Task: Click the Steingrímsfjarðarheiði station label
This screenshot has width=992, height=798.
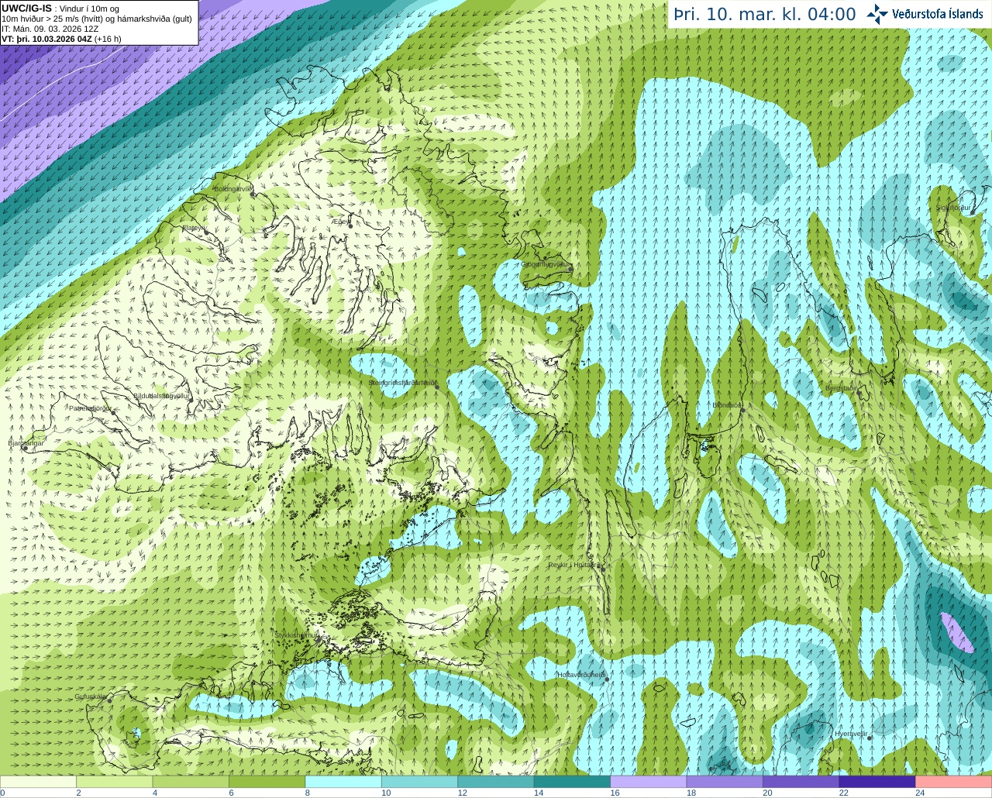Action: click(401, 383)
